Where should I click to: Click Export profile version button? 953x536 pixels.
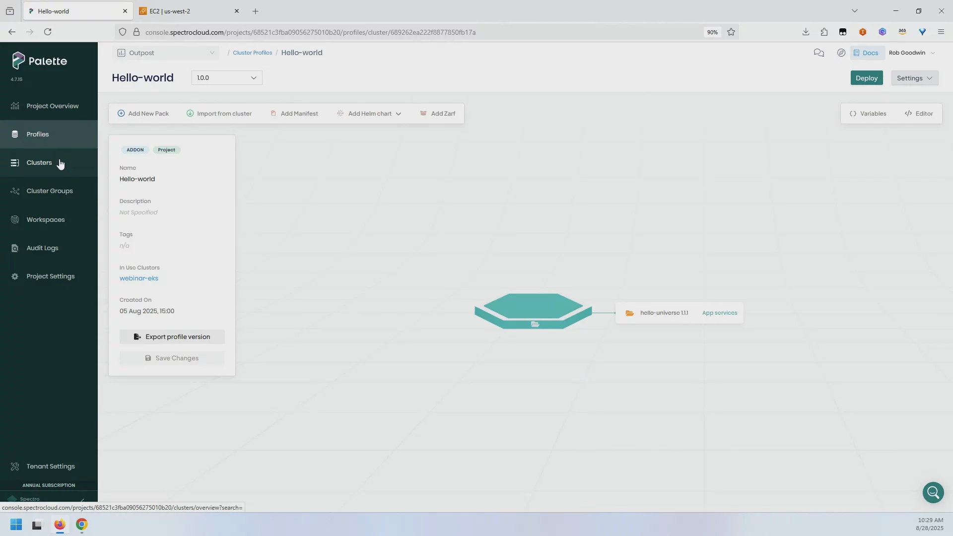coord(172,336)
